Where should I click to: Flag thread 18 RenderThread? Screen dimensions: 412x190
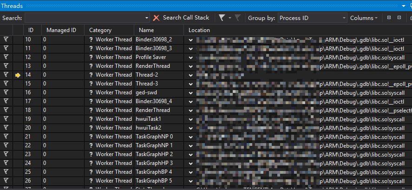point(6,110)
